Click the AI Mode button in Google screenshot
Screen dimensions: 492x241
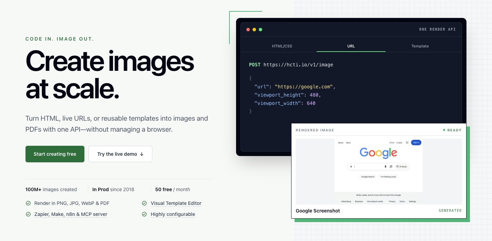tap(401, 166)
